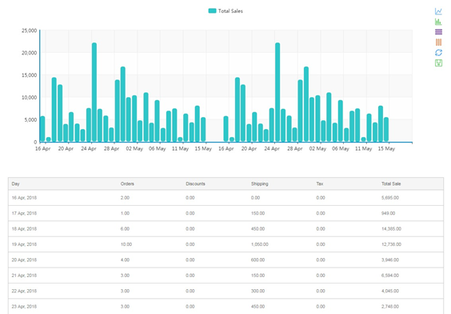Click orders value 3.00 in 21 Apr row

click(125, 276)
